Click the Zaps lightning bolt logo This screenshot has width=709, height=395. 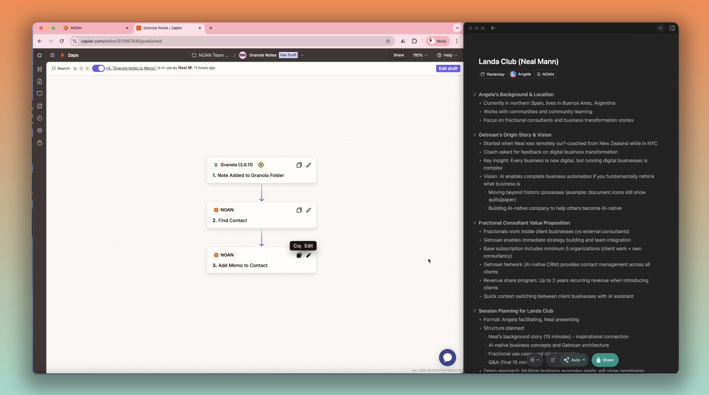tap(63, 55)
